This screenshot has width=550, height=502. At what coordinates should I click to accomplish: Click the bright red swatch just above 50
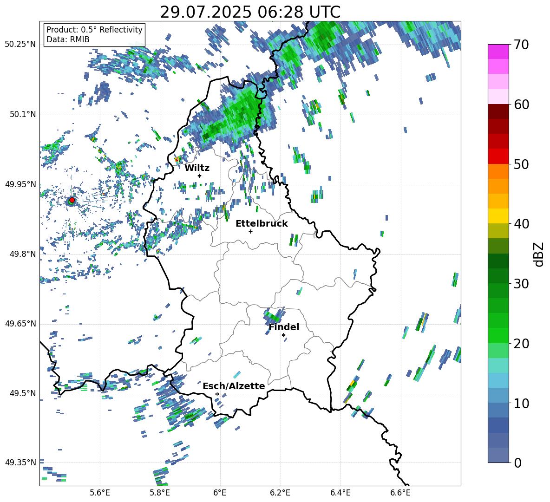[498, 156]
